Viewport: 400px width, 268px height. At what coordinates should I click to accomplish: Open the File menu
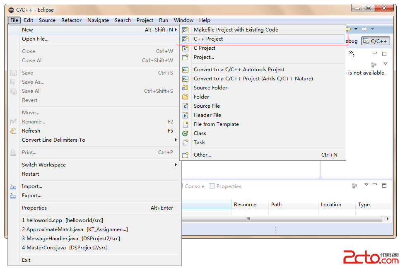click(14, 20)
